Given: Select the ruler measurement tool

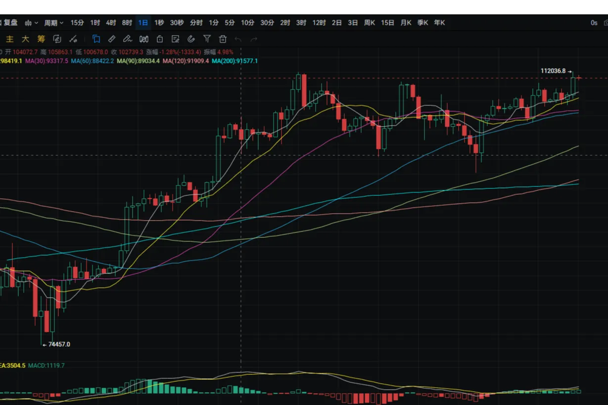Looking at the screenshot, I should 112,39.
